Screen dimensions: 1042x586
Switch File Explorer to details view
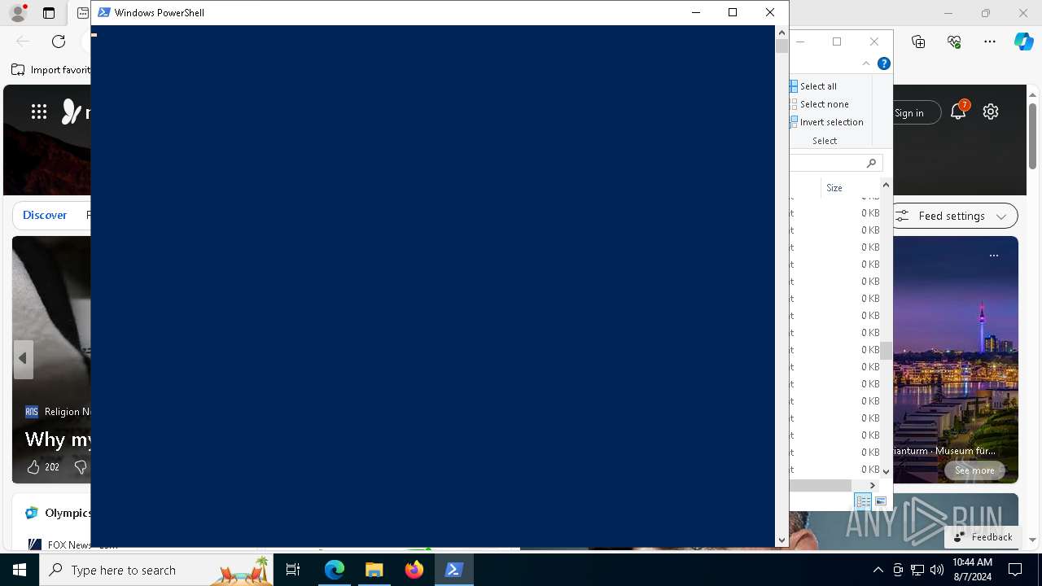tap(863, 501)
